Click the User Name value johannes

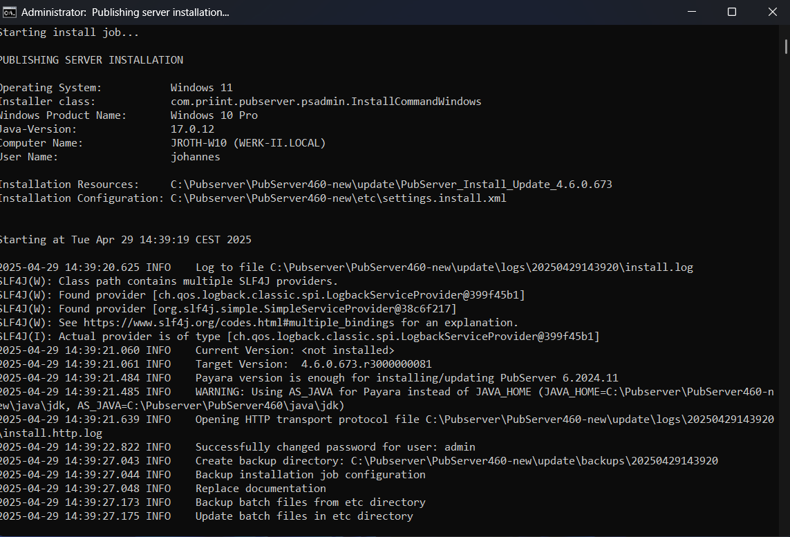coord(195,157)
